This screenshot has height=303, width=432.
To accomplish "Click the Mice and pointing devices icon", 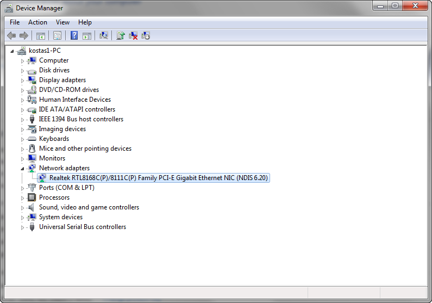I will tap(32, 149).
